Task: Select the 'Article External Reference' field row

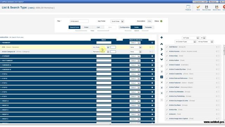Action: [193, 78]
